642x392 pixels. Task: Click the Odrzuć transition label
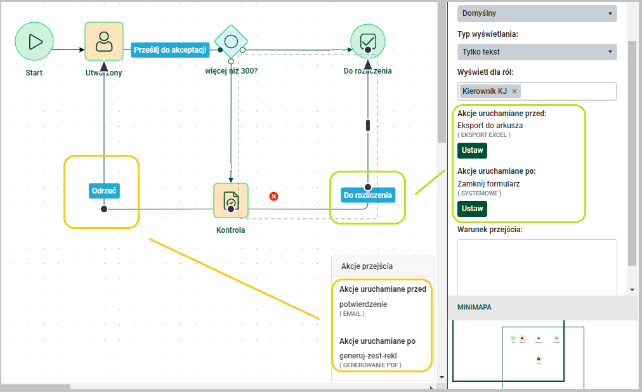(x=104, y=190)
